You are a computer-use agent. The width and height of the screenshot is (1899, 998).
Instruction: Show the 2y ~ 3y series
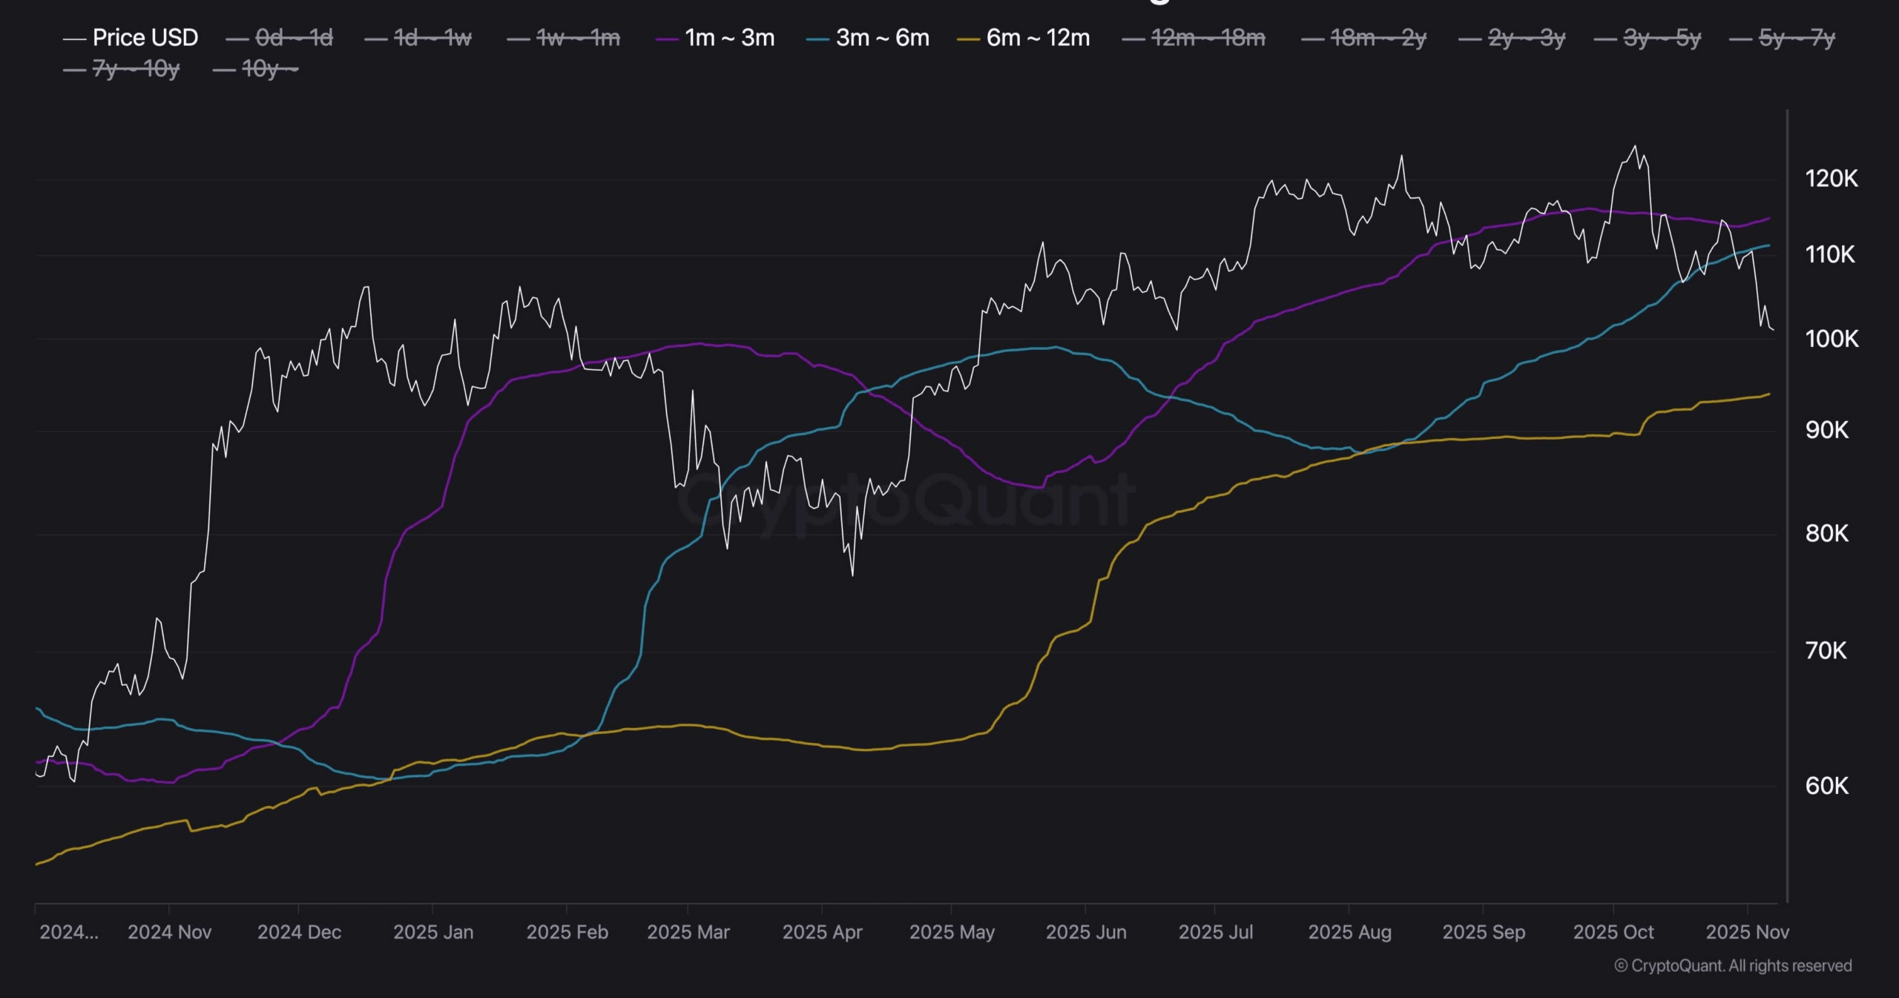coord(1526,38)
